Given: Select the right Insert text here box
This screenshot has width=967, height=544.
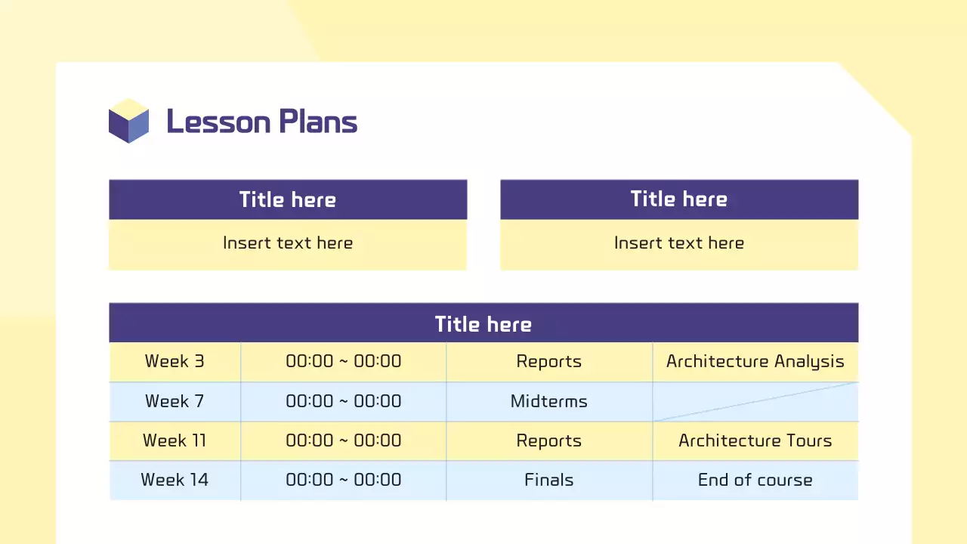Looking at the screenshot, I should (679, 243).
